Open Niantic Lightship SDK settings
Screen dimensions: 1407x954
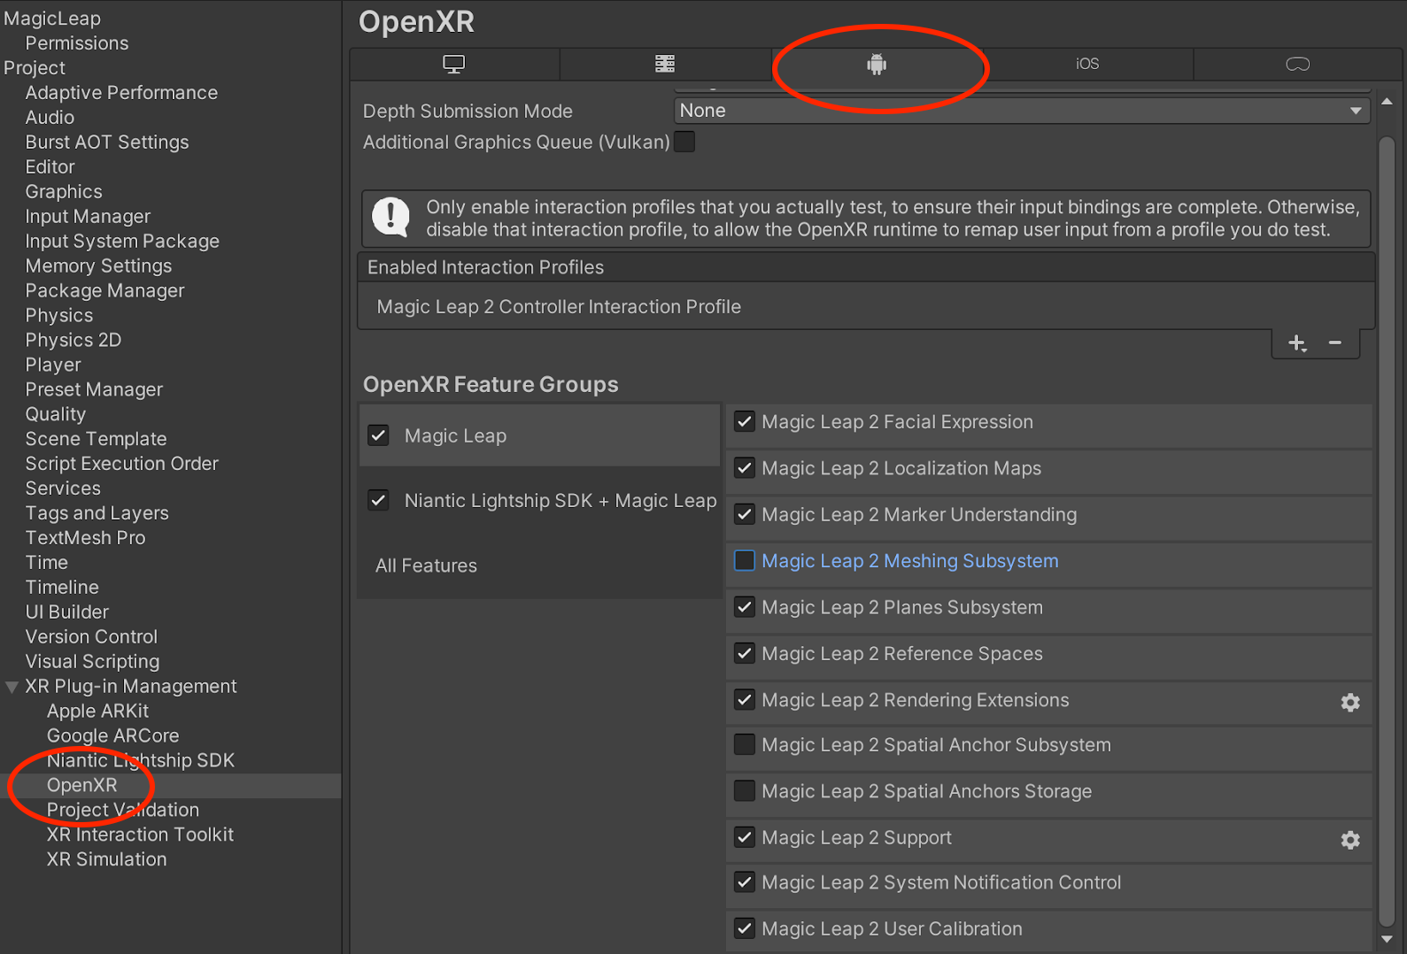click(141, 762)
